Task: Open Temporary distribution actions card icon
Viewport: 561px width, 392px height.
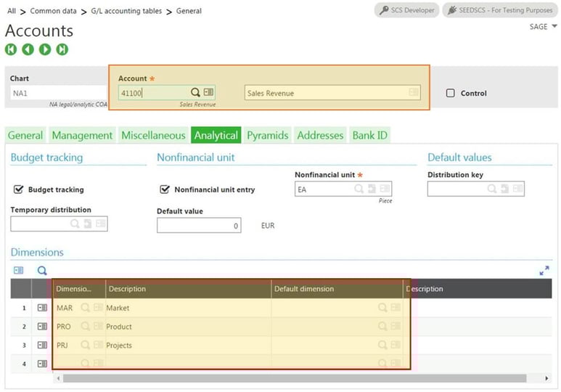Action: (x=101, y=224)
